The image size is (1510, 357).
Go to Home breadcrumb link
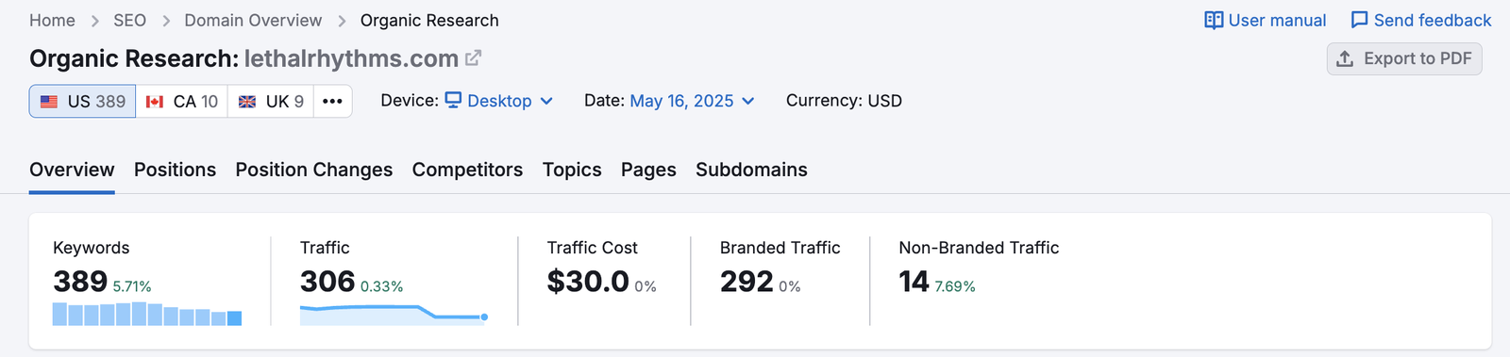point(52,20)
